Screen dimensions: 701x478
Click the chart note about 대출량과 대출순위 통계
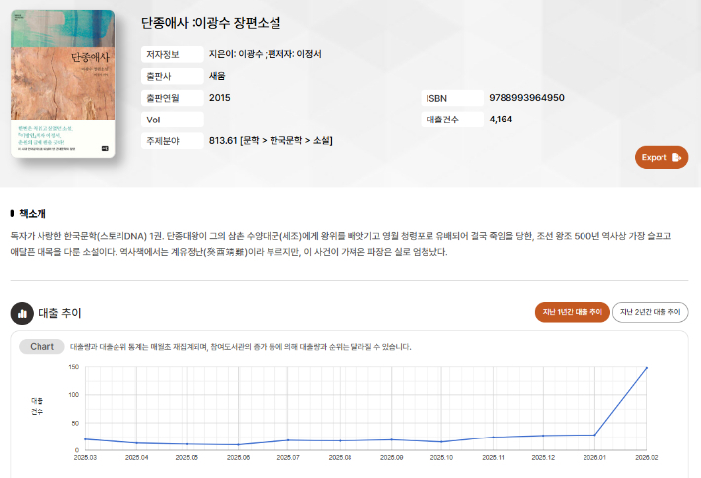click(x=241, y=347)
